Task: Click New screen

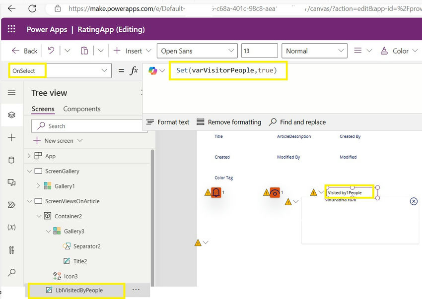Action: (x=58, y=141)
